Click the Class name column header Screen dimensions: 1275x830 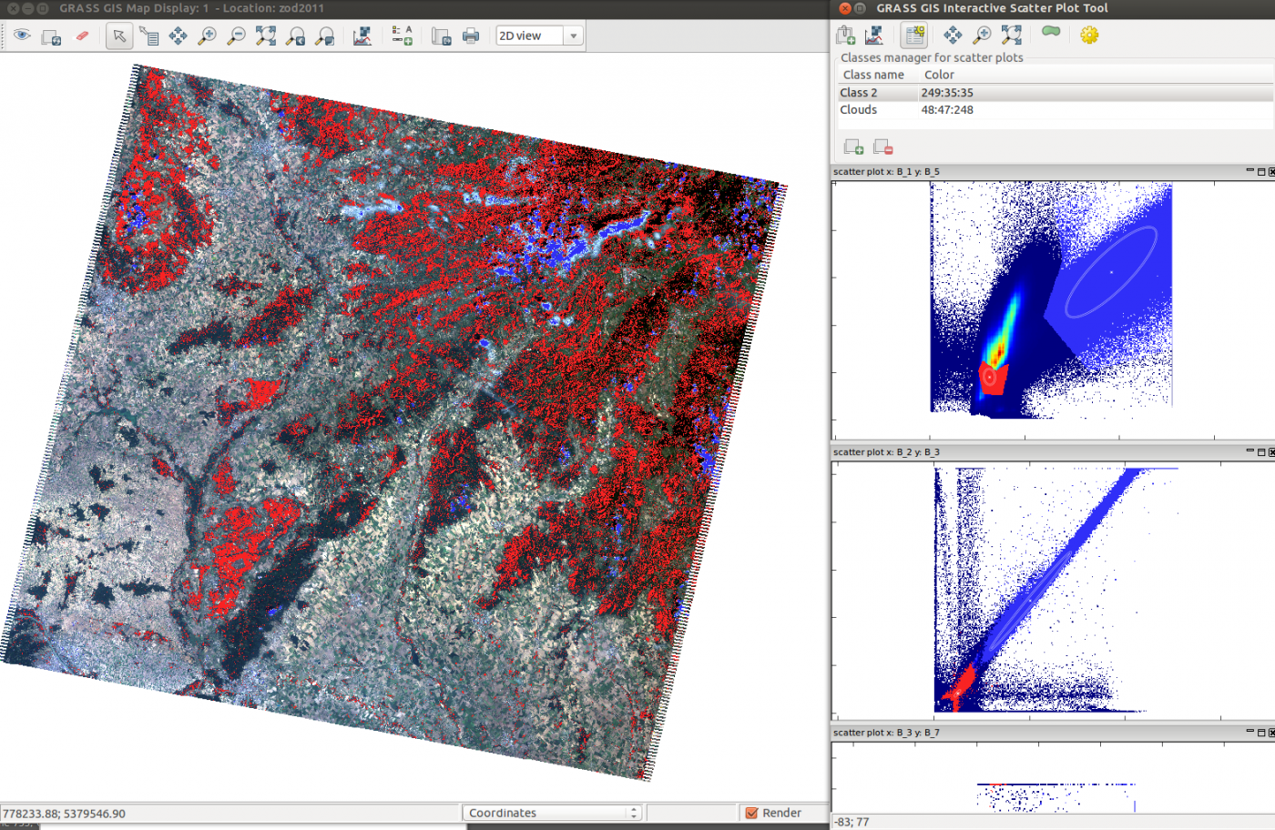pyautogui.click(x=873, y=75)
